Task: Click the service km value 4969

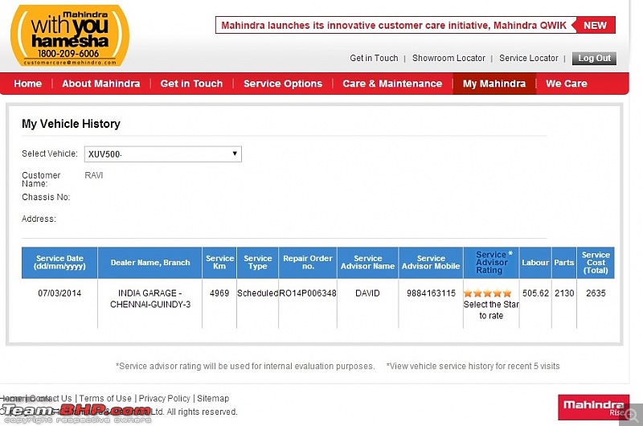Action: tap(219, 293)
